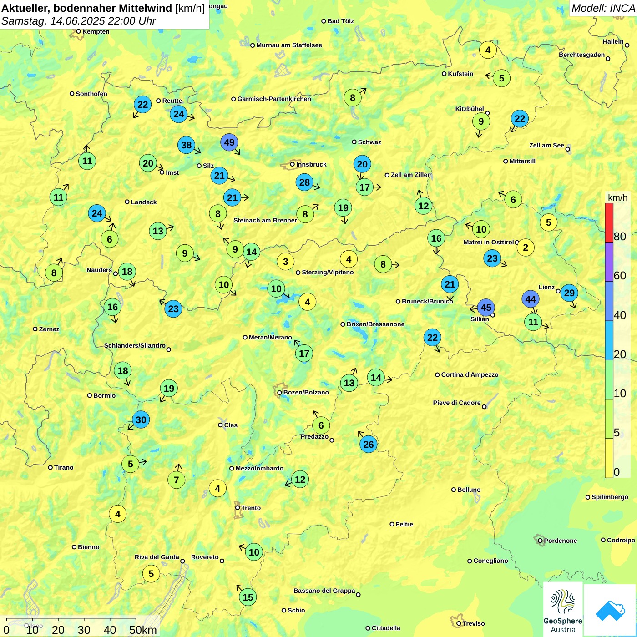
Task: Click the Bruneck/Brunico label
Action: point(427,301)
